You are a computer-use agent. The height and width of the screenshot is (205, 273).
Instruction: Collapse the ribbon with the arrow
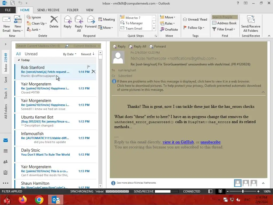coord(269,36)
